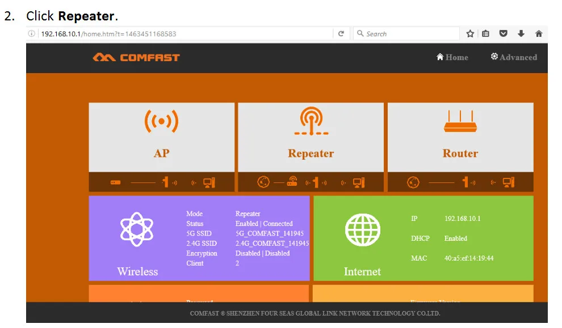Image resolution: width=562 pixels, height=328 pixels.
Task: Click the Internet globe icon
Action: [362, 229]
